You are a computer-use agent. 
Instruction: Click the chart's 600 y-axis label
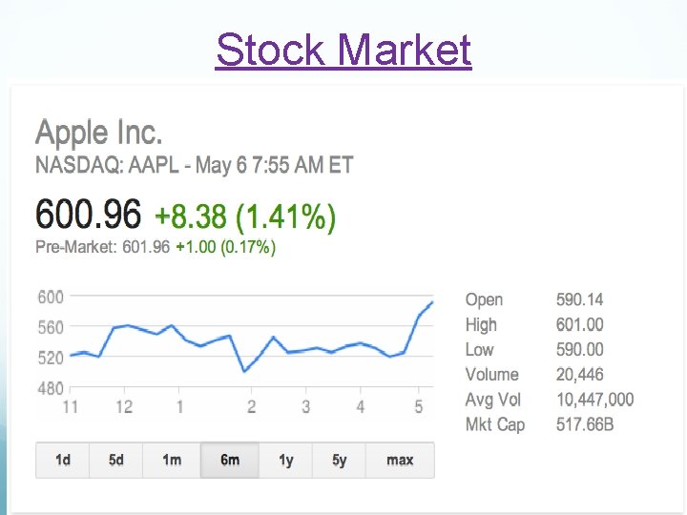tap(51, 298)
